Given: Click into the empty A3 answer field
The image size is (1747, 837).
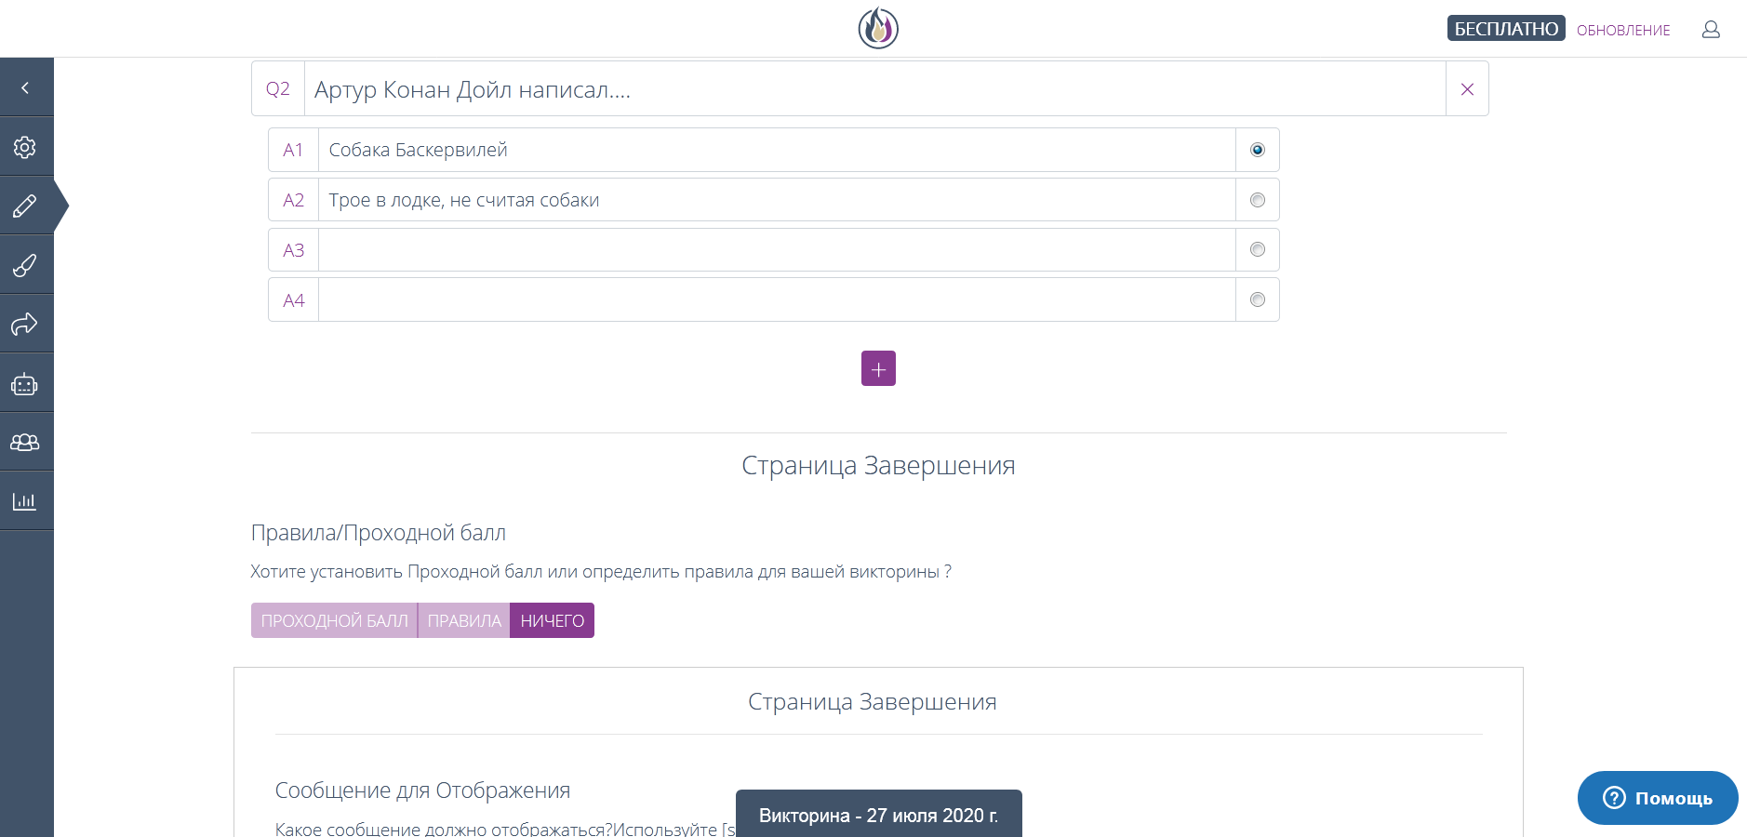Looking at the screenshot, I should 777,250.
